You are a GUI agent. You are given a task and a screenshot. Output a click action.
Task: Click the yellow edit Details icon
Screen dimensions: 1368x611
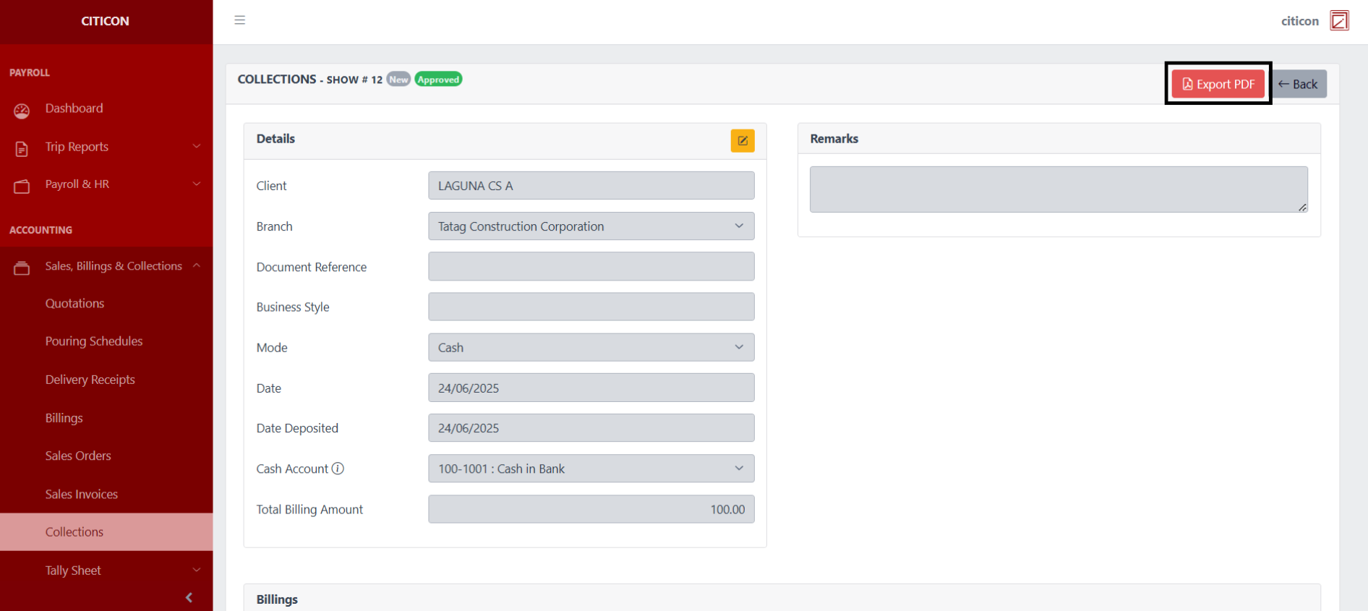point(742,140)
